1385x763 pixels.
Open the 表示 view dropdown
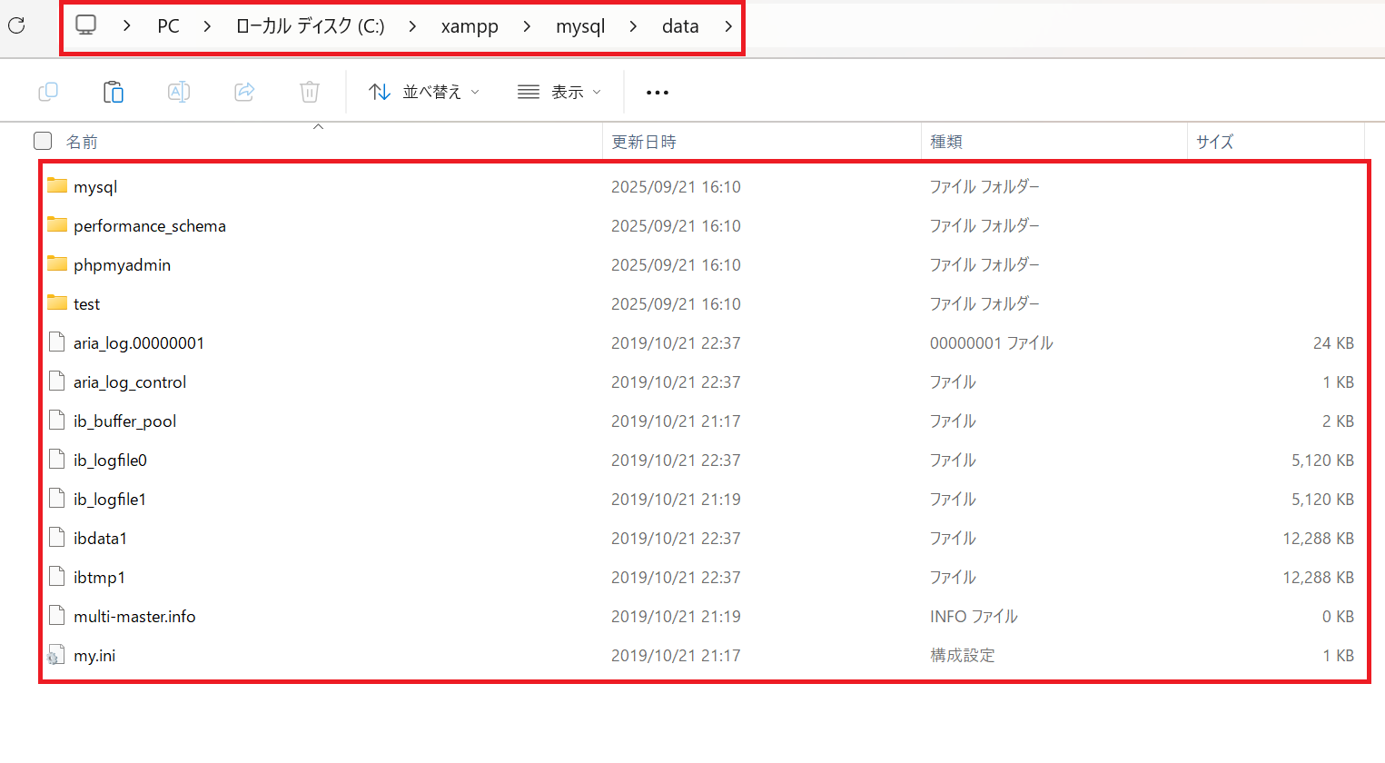click(559, 92)
